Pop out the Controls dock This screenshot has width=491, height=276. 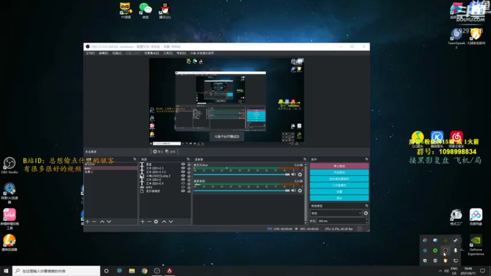pyautogui.click(x=366, y=159)
